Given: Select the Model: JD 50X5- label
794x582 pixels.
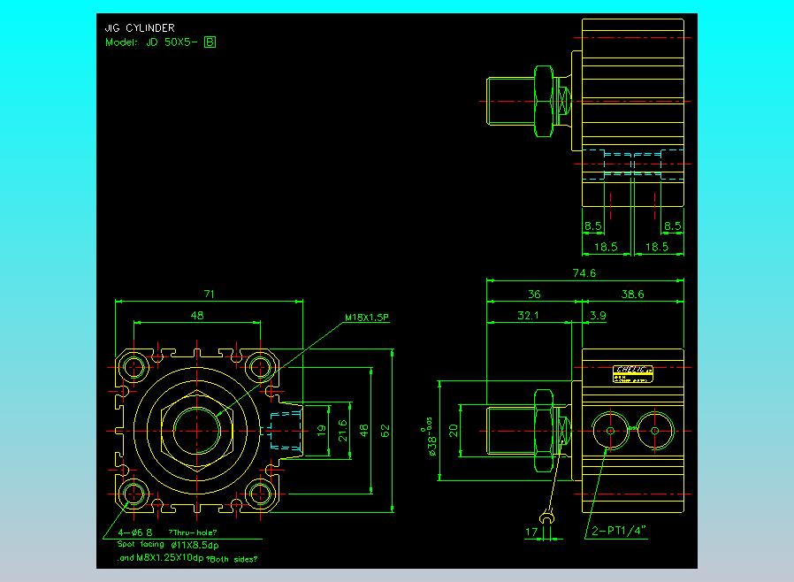Looking at the screenshot, I should click(151, 42).
